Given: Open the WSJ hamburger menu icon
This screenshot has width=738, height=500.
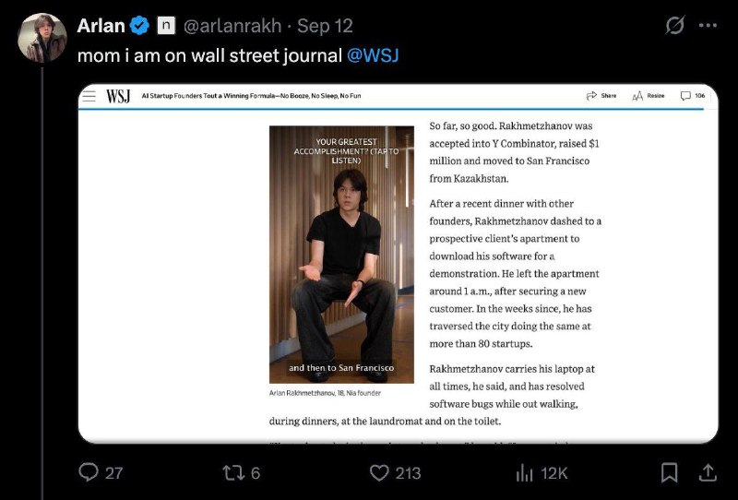Looking at the screenshot, I should coord(89,96).
